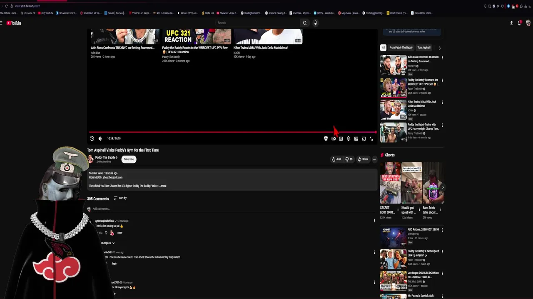
Task: Click the cast to TV icon
Action: coord(364,139)
